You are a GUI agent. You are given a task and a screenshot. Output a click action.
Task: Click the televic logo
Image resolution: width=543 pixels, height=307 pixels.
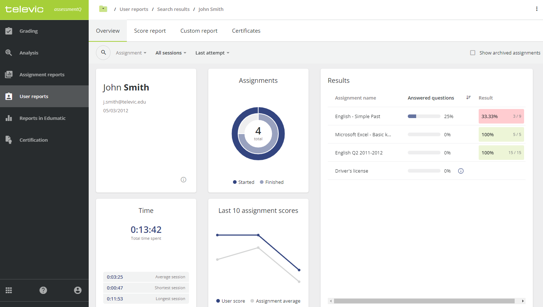[24, 9]
